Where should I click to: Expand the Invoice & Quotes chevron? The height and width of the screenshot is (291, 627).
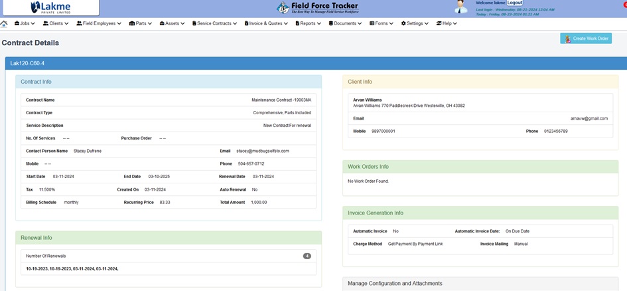click(x=286, y=24)
